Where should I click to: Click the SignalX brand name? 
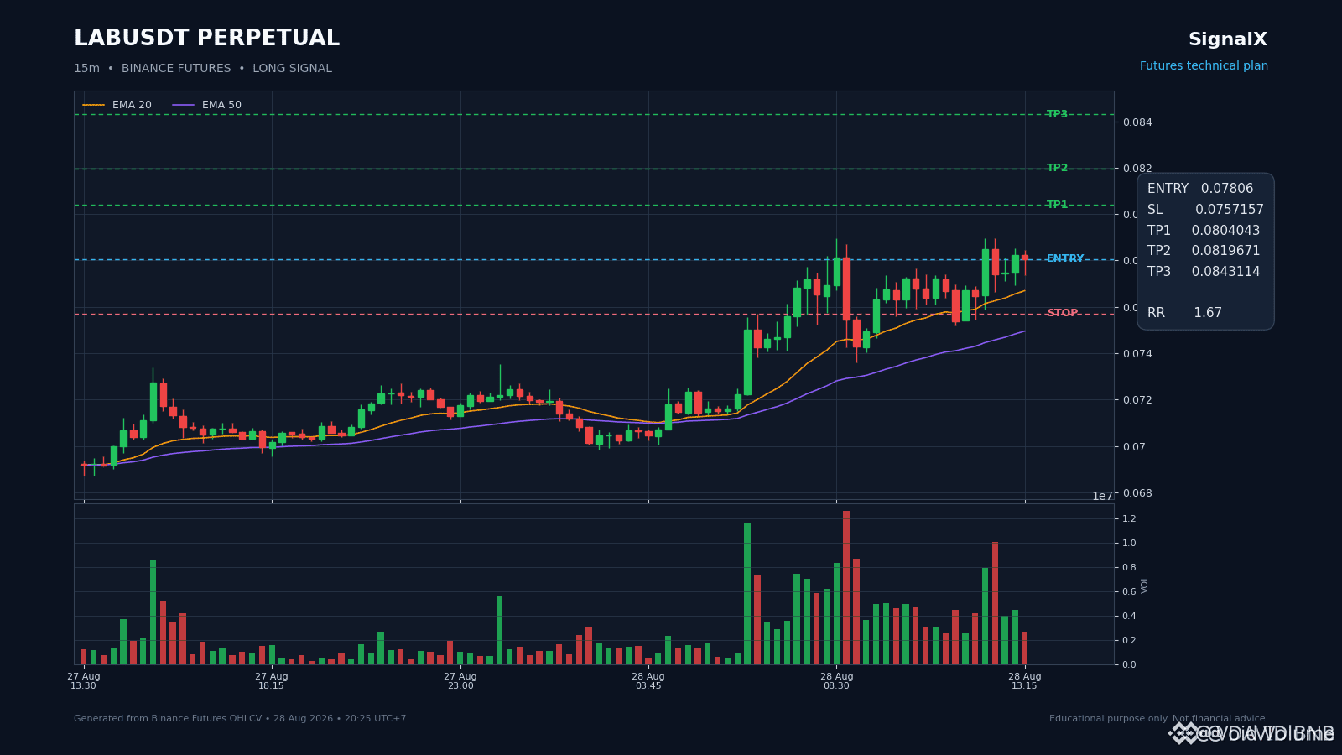pyautogui.click(x=1228, y=39)
